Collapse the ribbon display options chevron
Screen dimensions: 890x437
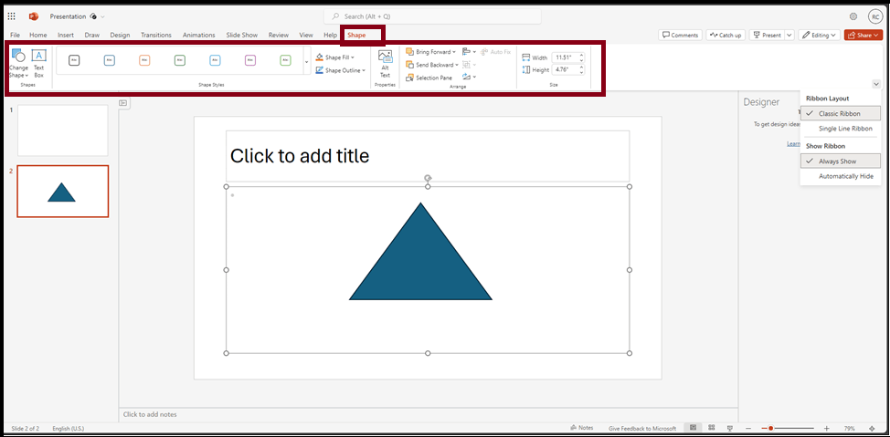coord(875,84)
